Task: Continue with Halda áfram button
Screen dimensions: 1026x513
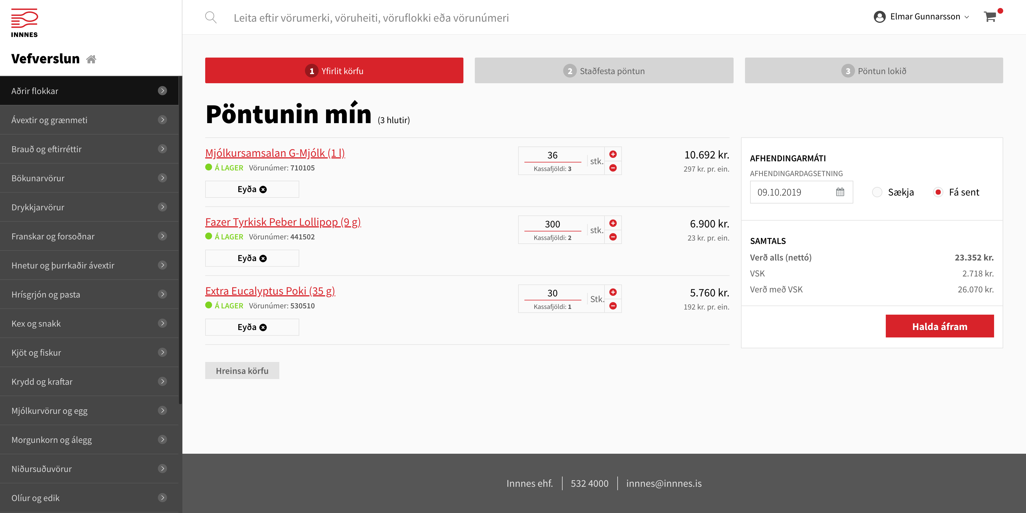Action: pyautogui.click(x=940, y=326)
